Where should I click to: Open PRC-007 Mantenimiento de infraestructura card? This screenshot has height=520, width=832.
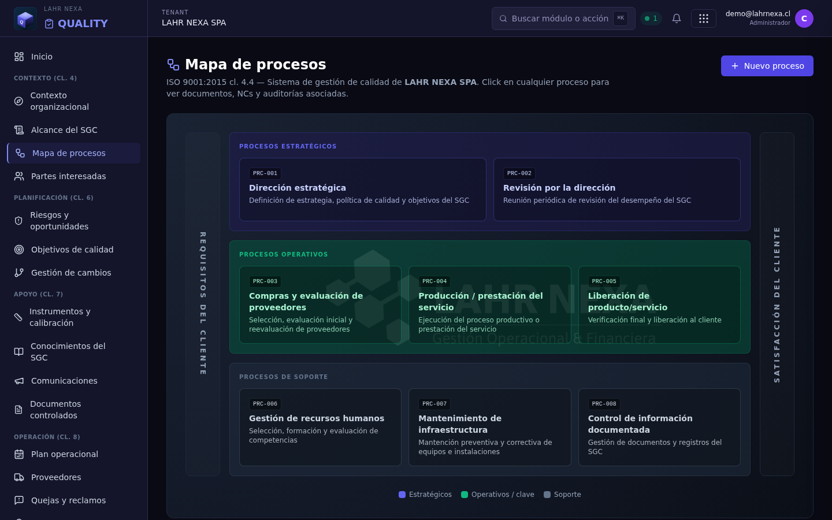point(490,428)
